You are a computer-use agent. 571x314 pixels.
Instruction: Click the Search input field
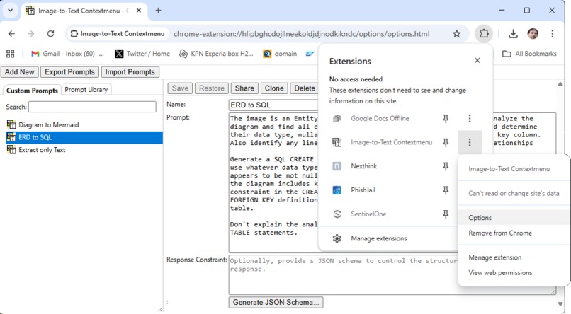[92, 107]
